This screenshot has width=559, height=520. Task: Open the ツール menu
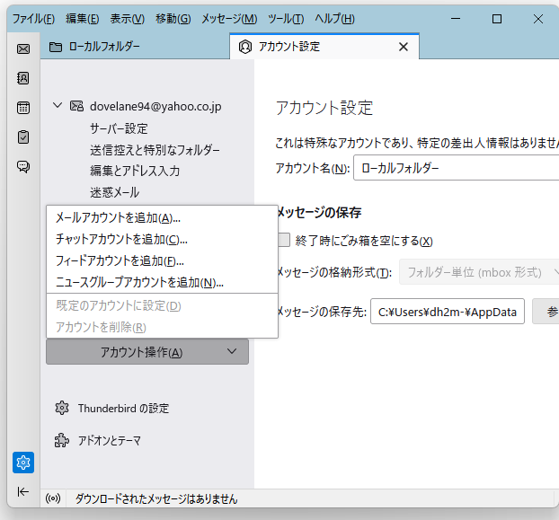pyautogui.click(x=286, y=19)
